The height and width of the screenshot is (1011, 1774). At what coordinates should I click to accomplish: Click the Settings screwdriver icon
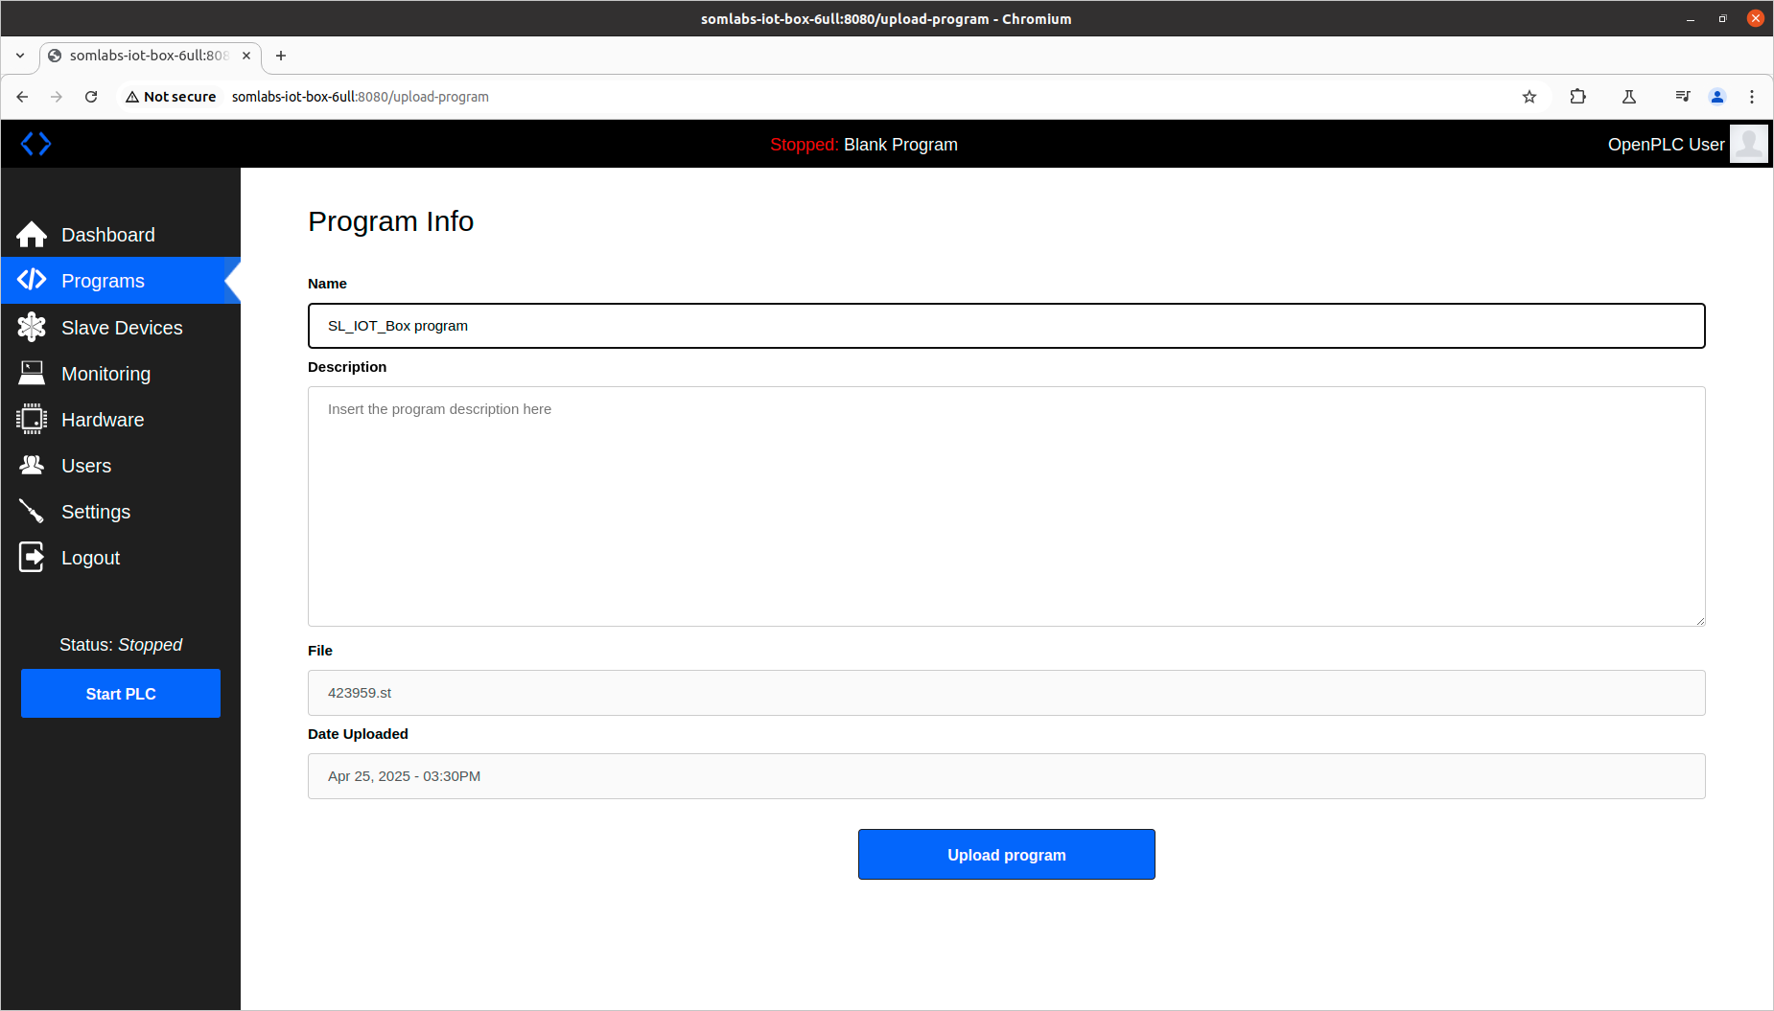pos(32,512)
